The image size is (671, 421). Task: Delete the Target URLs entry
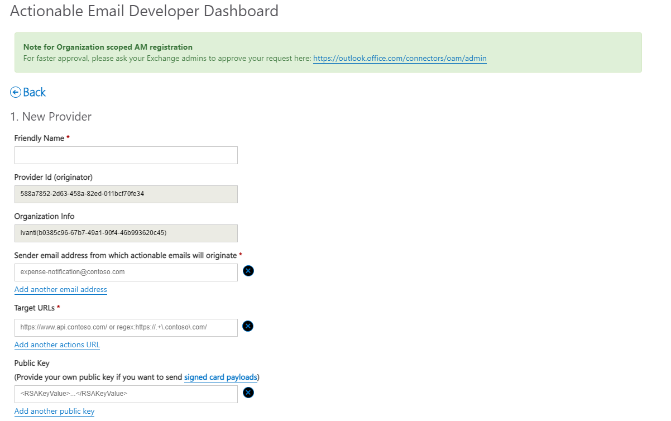pos(248,327)
